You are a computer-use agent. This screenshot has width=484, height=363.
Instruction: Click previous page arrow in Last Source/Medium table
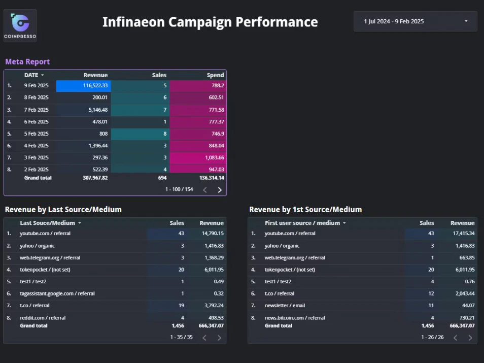click(204, 338)
